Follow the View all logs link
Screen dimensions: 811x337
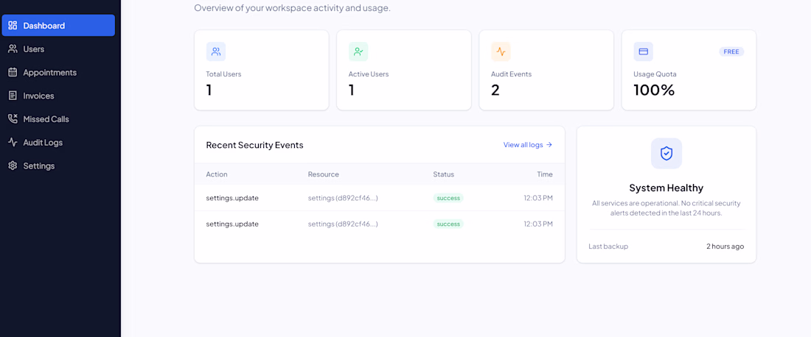(x=528, y=145)
